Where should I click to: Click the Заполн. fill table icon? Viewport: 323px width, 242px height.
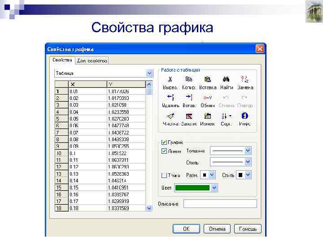pos(189,116)
